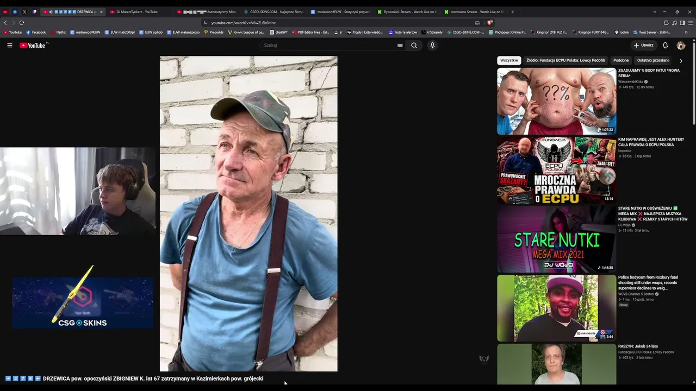Open the WCVB police bodycam video thumbnail
Screen dimensions: 696x391
(x=557, y=308)
